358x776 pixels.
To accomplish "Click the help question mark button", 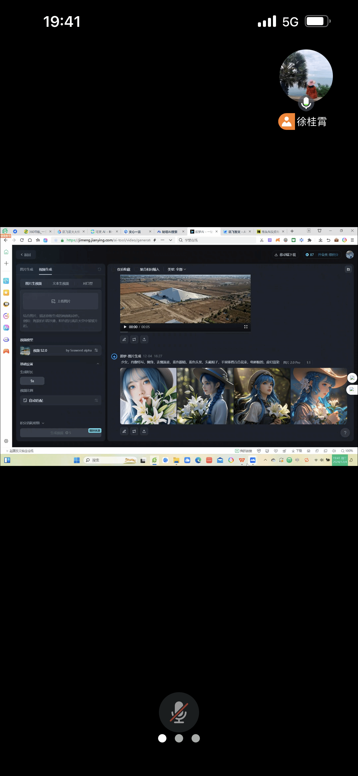I will [x=345, y=433].
